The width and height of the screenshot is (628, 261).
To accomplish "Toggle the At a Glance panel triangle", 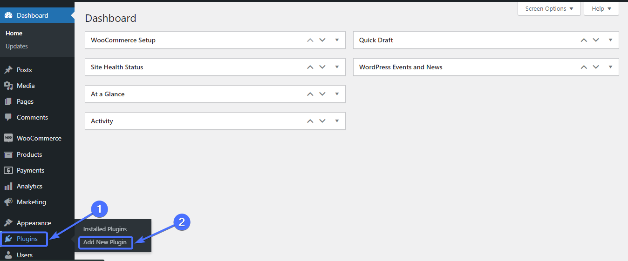I will 337,94.
